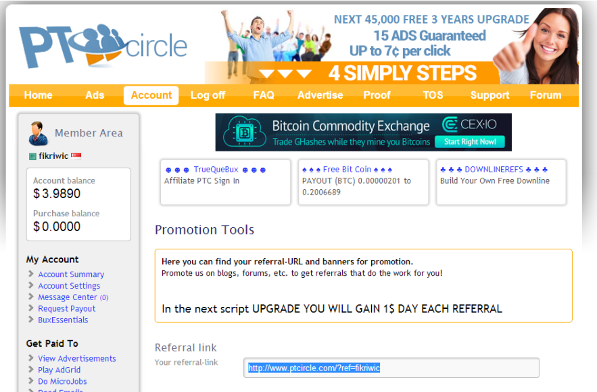Go to the Ads menu item
The image size is (597, 392).
click(95, 95)
